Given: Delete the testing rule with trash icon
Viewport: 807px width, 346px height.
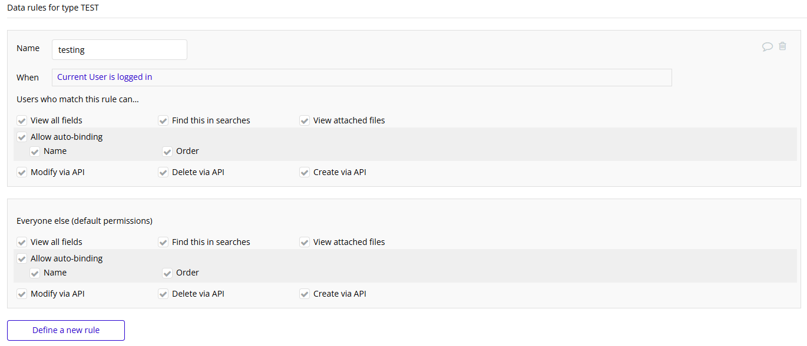Looking at the screenshot, I should pyautogui.click(x=782, y=46).
